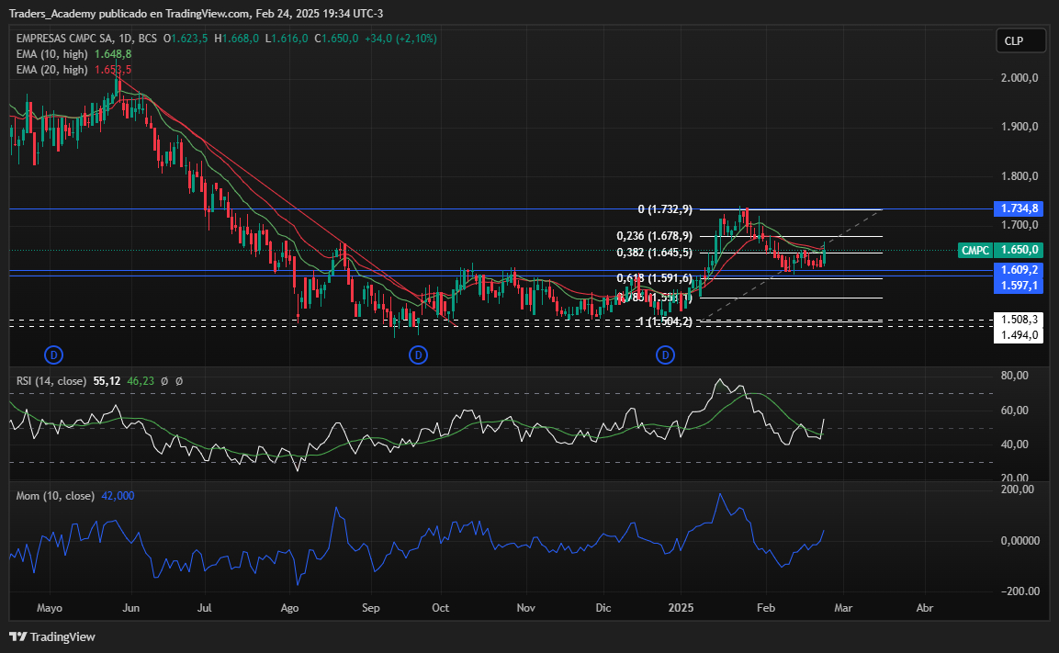Viewport: 1059px width, 653px height.
Task: Click the 1.734,8 horizontal line price label
Action: coord(1019,208)
